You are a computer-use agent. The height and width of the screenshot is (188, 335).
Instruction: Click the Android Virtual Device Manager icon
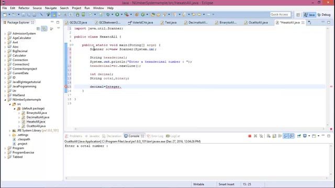(x=83, y=15)
